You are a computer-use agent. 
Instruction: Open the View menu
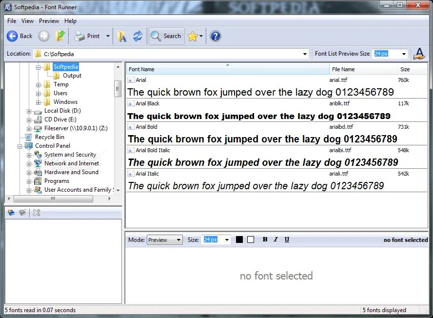coord(27,21)
